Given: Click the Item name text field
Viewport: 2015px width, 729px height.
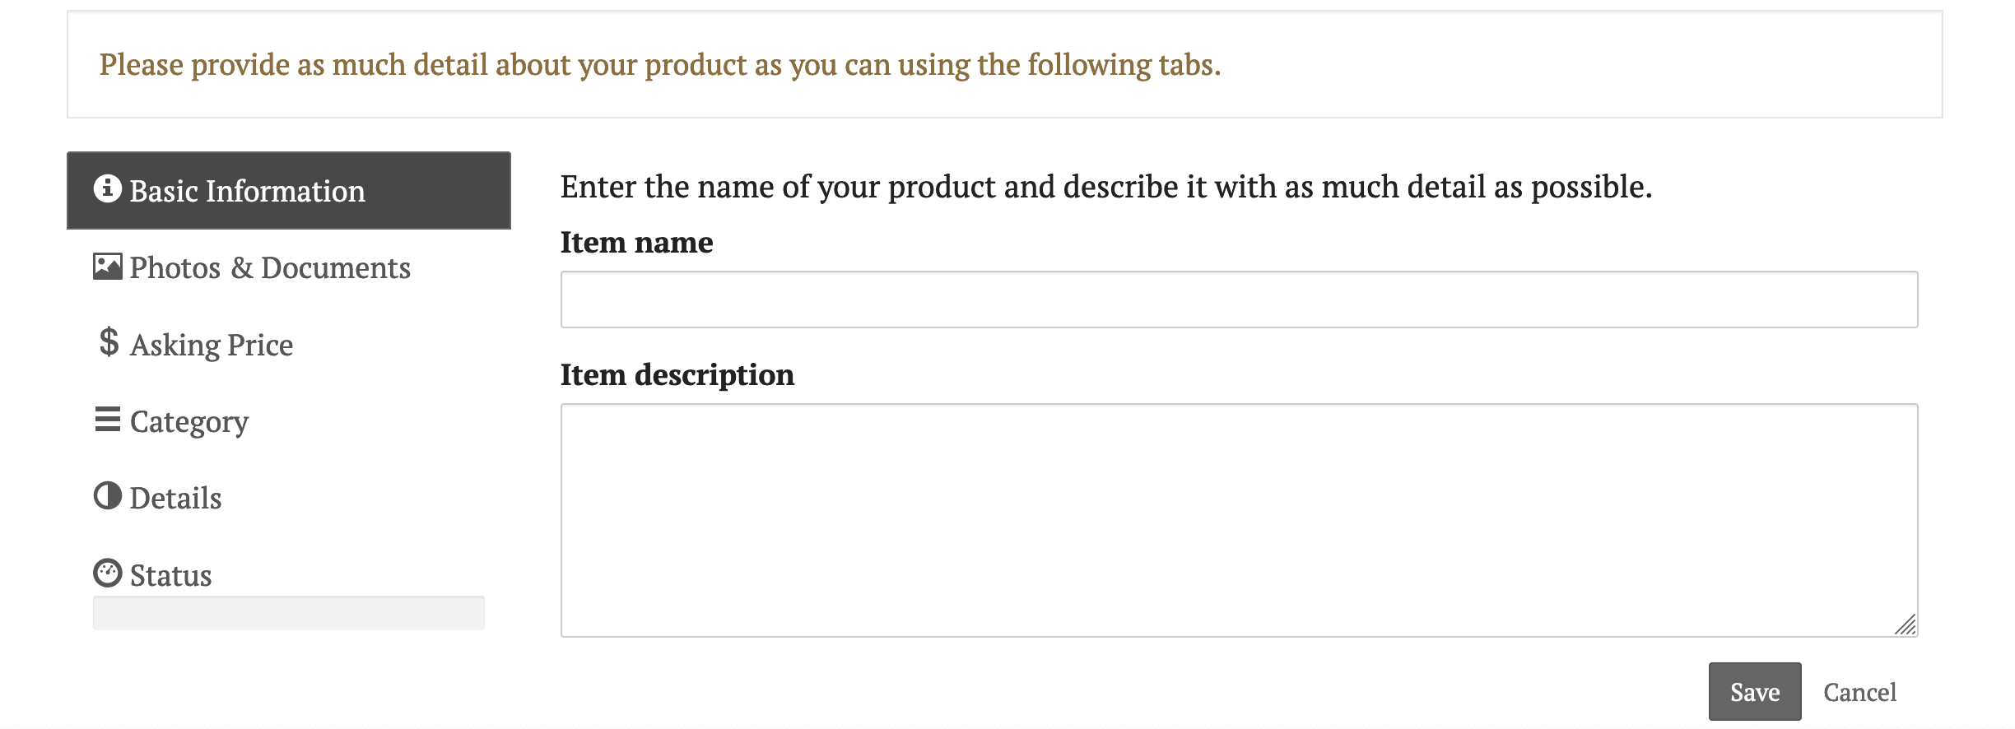Looking at the screenshot, I should coord(1240,299).
